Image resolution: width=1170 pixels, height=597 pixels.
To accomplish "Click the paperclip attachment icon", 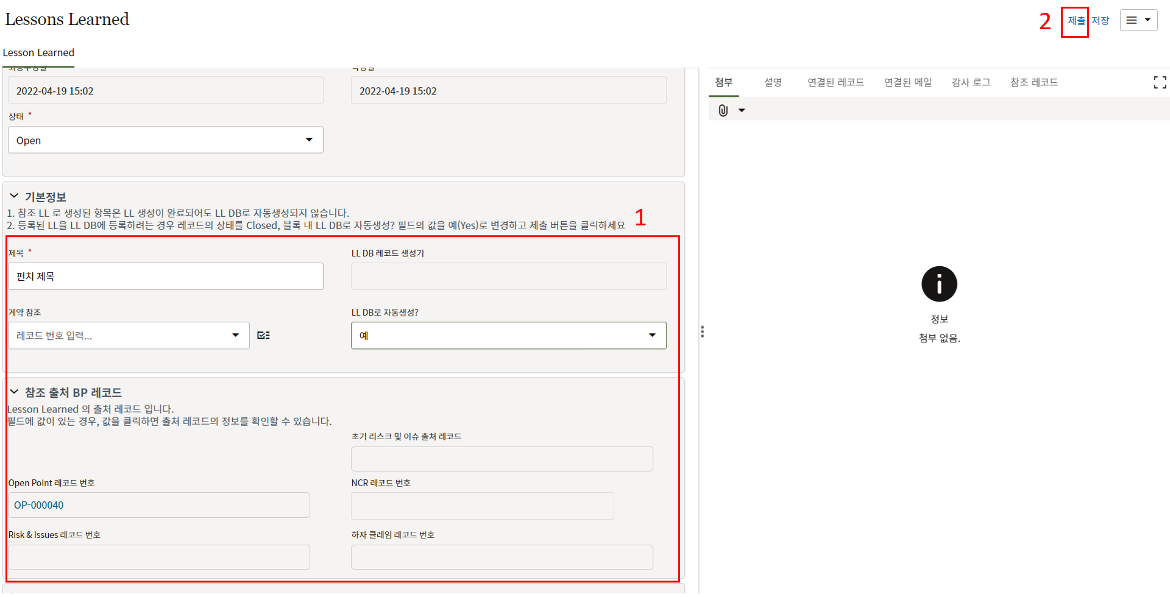I will (x=723, y=110).
